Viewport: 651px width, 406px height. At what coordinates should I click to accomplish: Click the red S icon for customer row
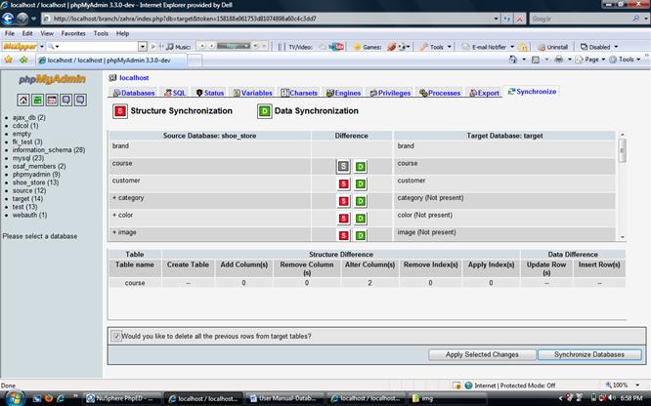(343, 183)
